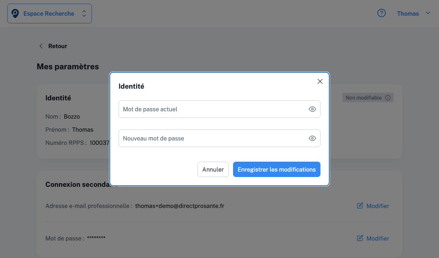The image size is (439, 258).
Task: Close the Identité dialog with the X
Action: pos(320,81)
